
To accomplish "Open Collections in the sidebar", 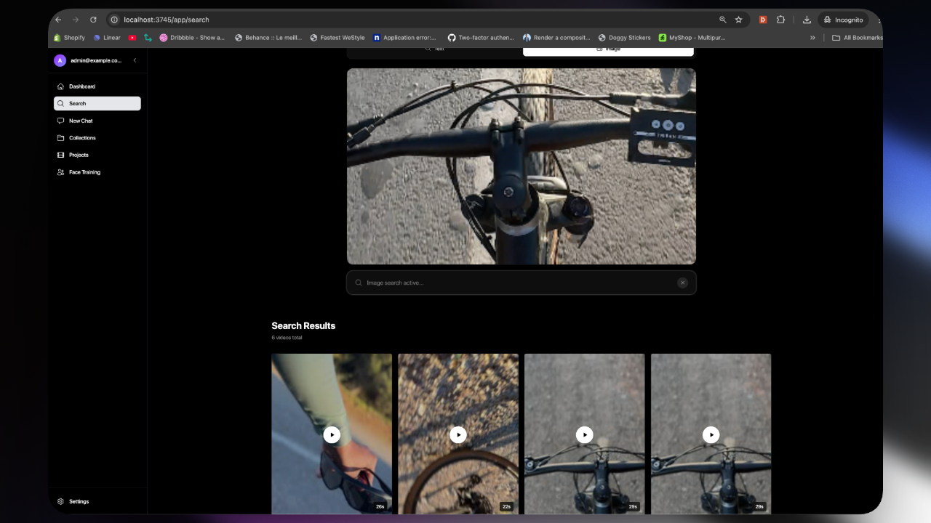I will point(97,138).
